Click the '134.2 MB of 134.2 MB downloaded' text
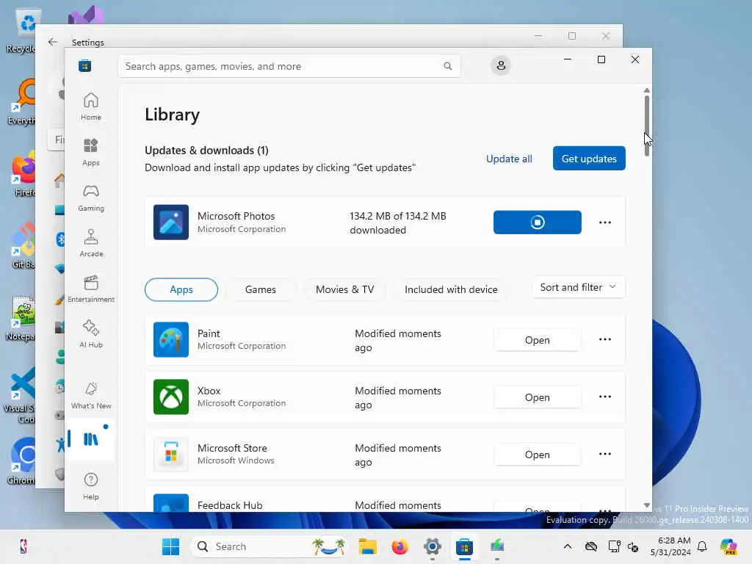 tap(397, 223)
